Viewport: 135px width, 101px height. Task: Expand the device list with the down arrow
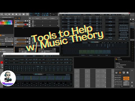[x=7, y=47]
